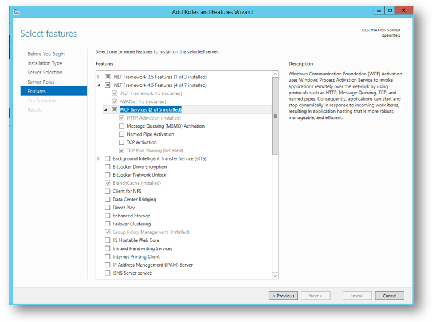Toggle .NET Framework 3.5 Features checkbox
Image resolution: width=432 pixels, height=322 pixels.
pyautogui.click(x=108, y=77)
